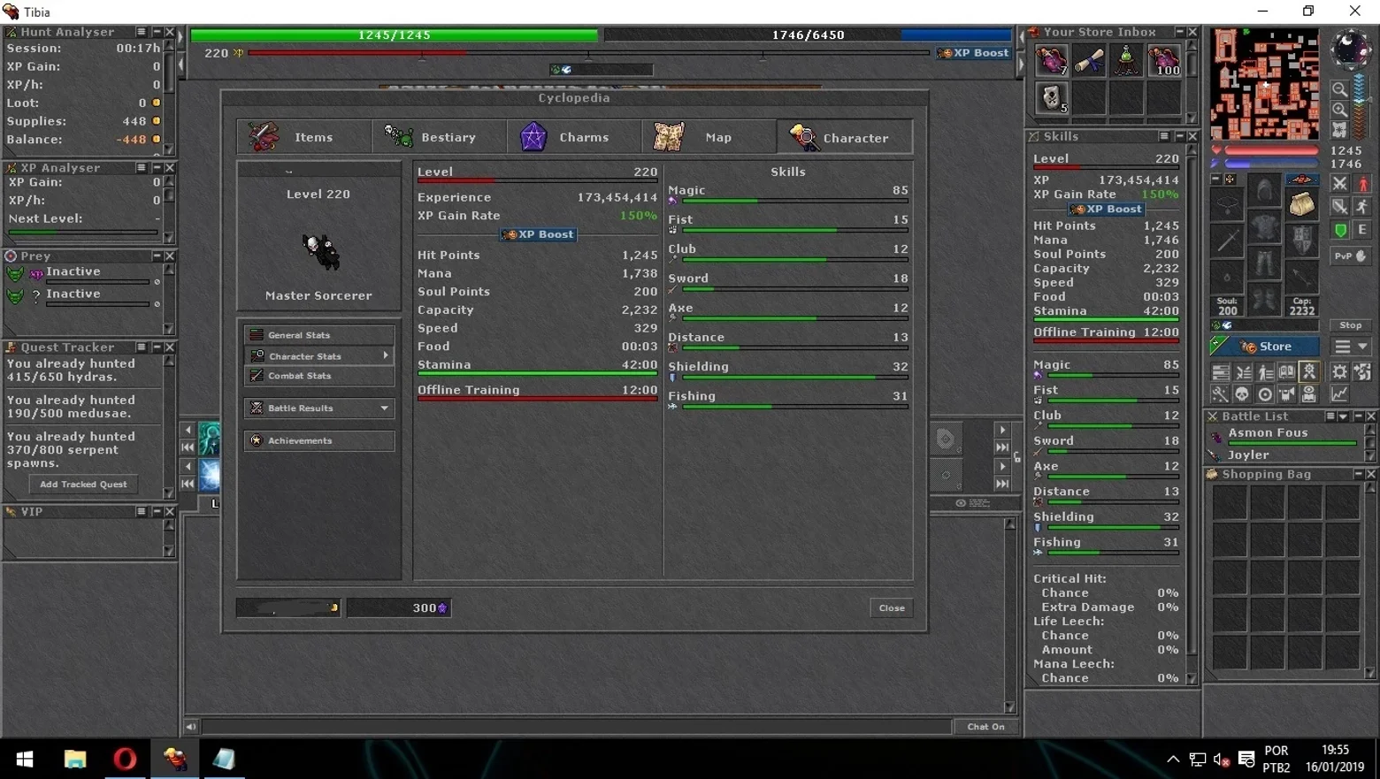Switch to the Bestiary tab
The image size is (1380, 779).
440,137
